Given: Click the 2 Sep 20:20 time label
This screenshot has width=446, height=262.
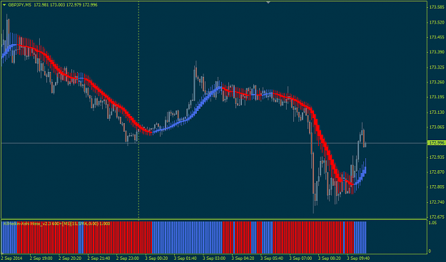Looking at the screenshot, I should [x=70, y=258].
